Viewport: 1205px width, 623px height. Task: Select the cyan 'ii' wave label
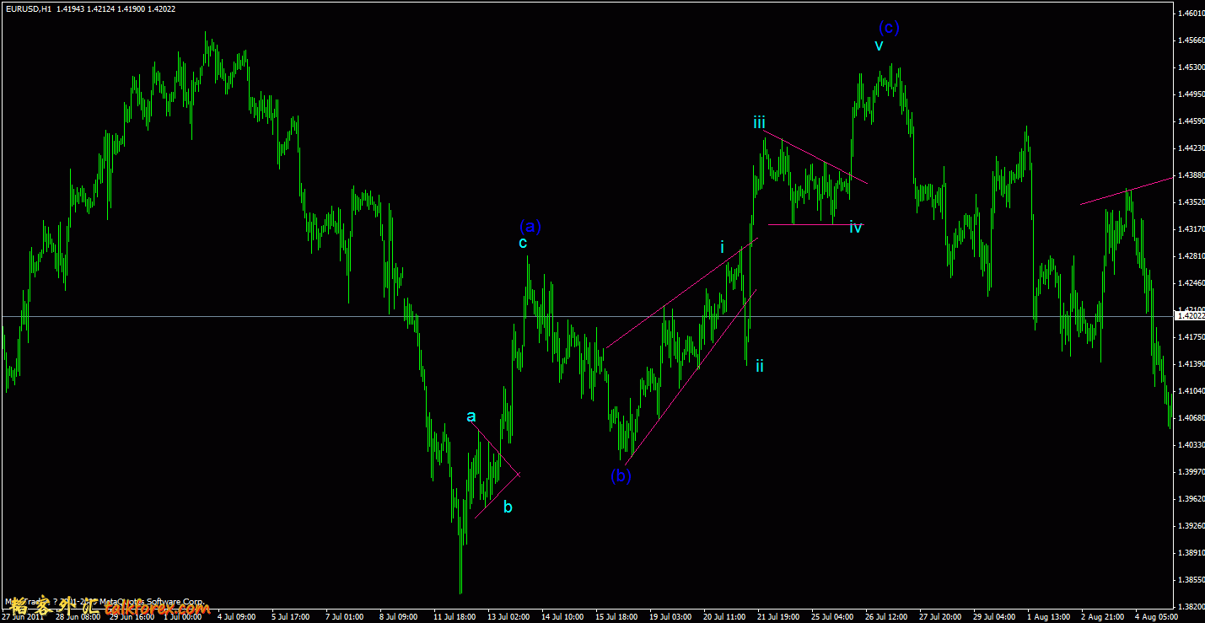point(760,366)
